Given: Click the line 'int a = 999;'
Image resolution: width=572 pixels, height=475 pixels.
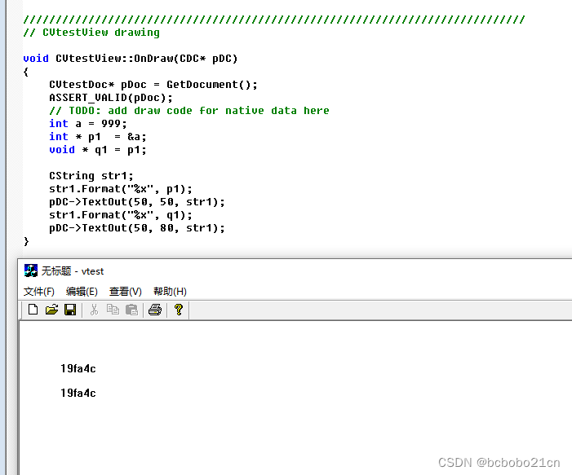Looking at the screenshot, I should (x=88, y=124).
